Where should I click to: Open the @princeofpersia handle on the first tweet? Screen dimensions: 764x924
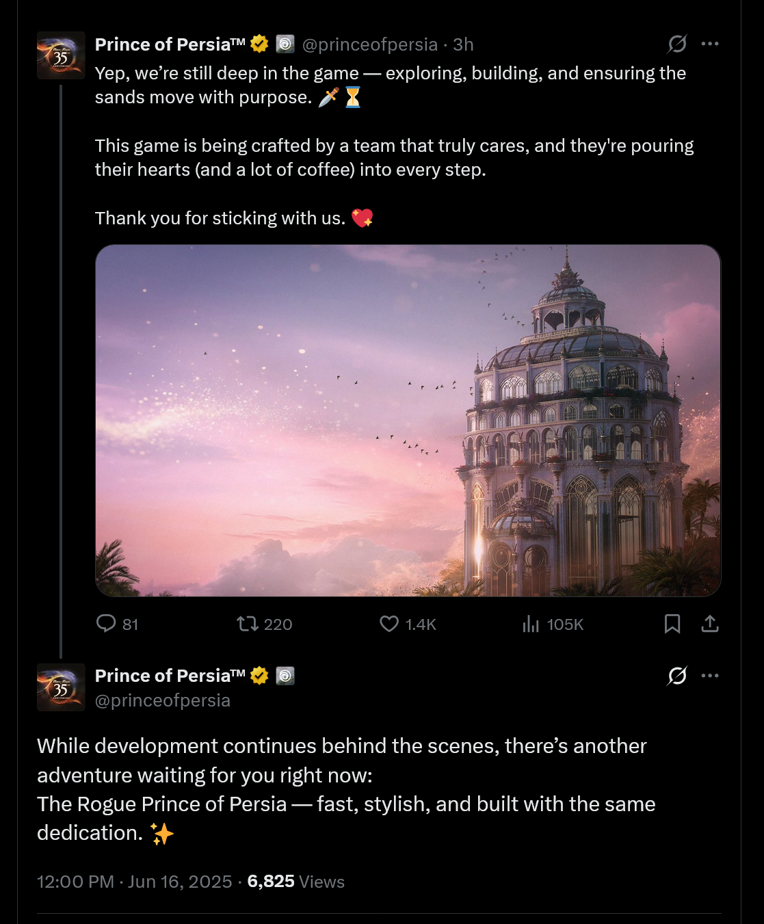tap(368, 44)
